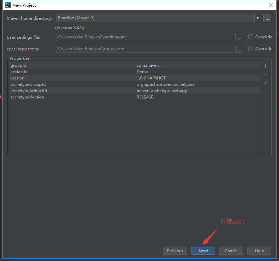
Task: Click the User settings file path field
Action: point(144,37)
